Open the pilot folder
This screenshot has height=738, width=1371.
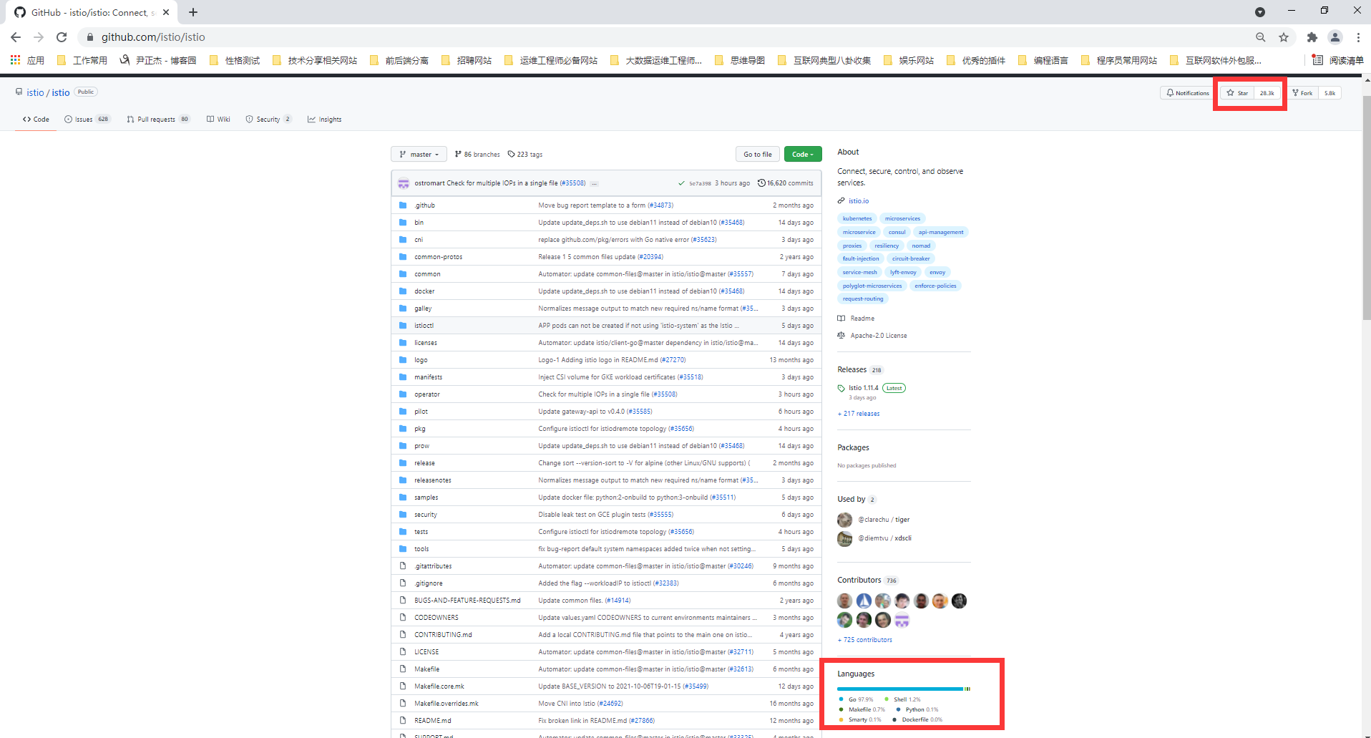click(421, 412)
